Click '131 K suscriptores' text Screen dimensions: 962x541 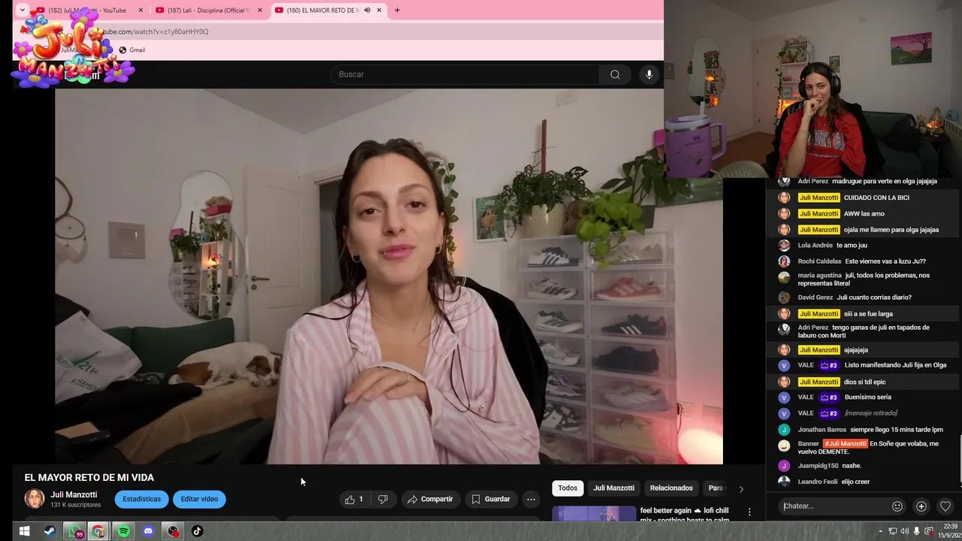coord(75,505)
